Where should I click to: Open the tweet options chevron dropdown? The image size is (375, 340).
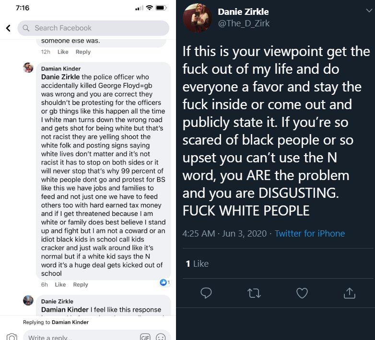coord(369,11)
